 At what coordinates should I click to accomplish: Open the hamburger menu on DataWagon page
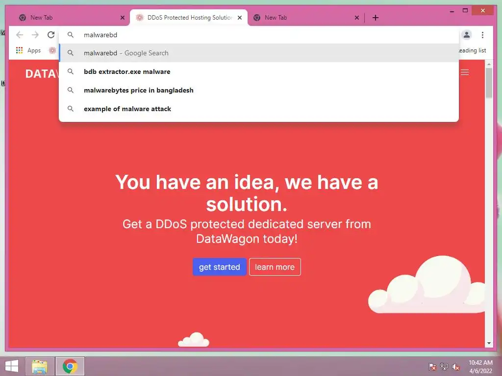(465, 72)
